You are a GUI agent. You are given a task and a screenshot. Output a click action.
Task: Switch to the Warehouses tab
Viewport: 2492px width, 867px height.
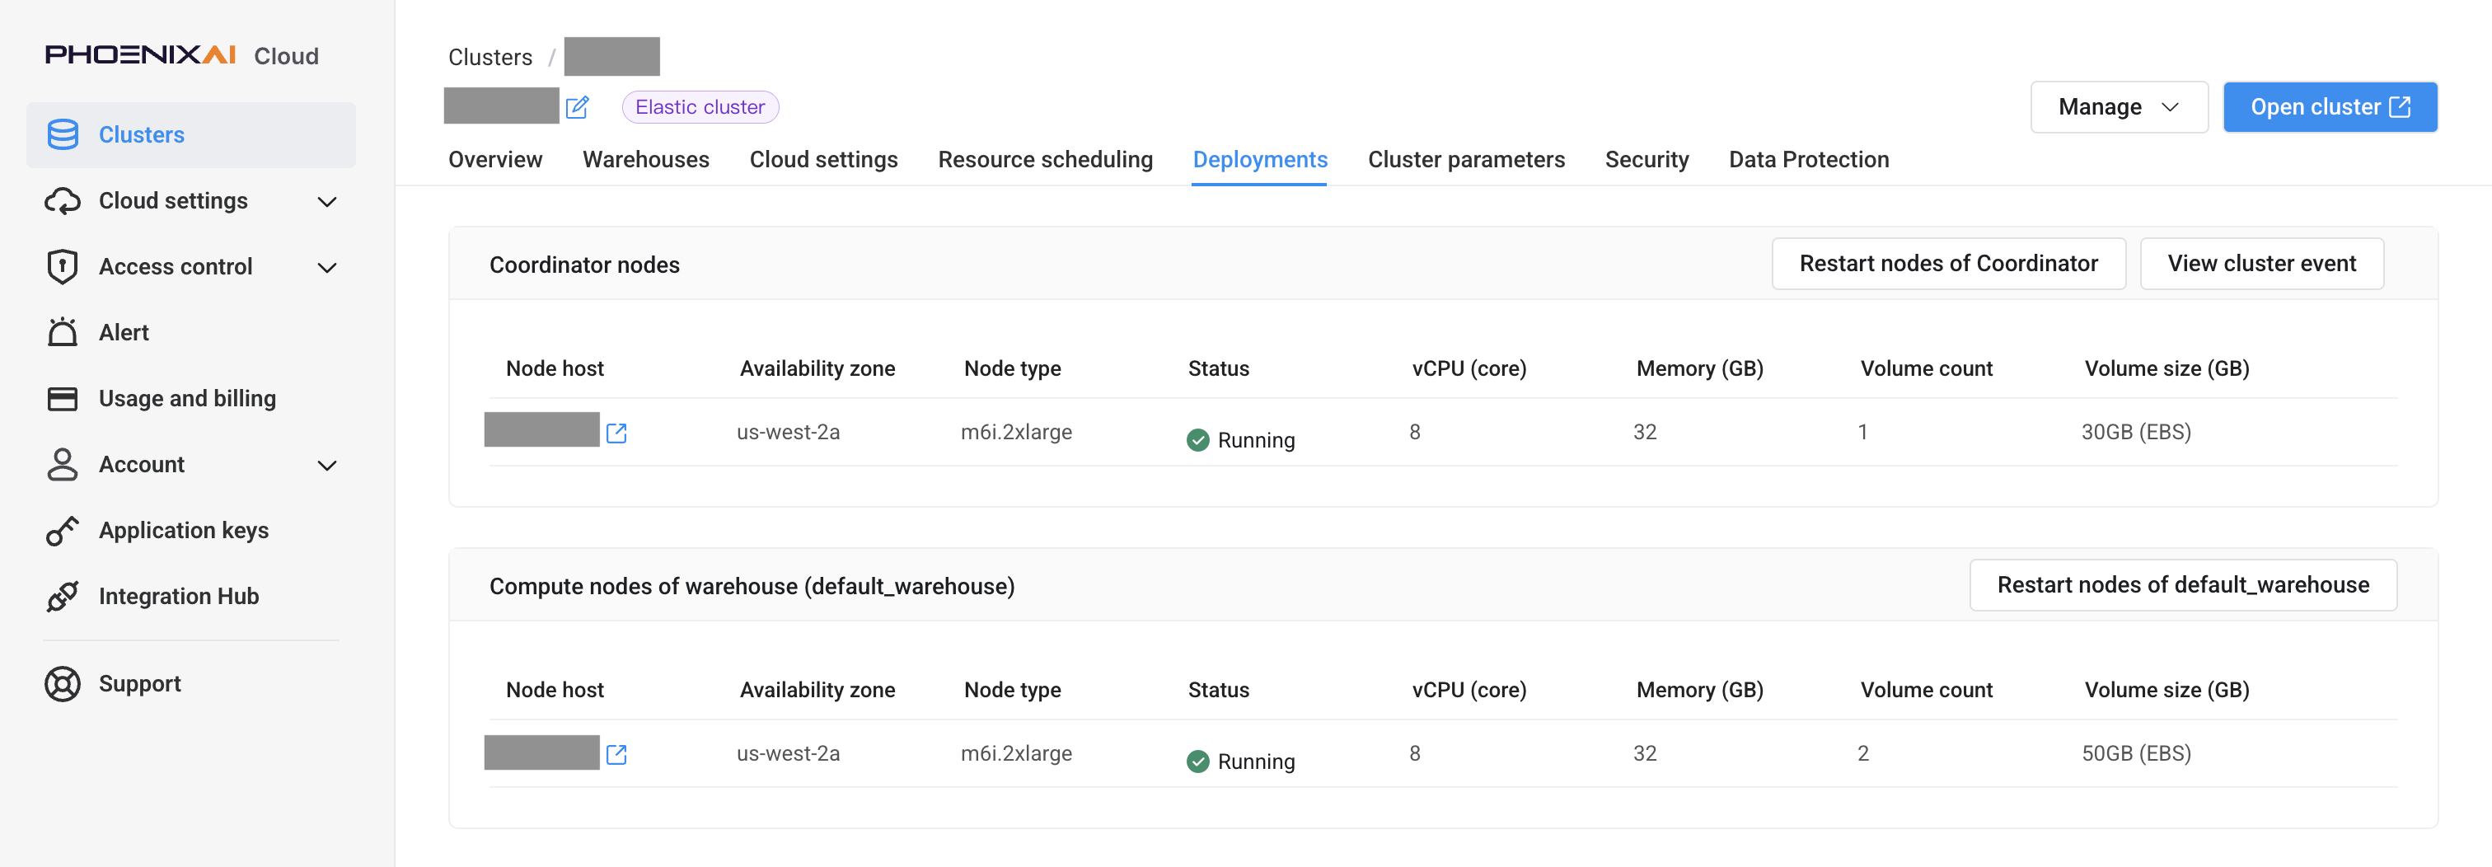(646, 160)
